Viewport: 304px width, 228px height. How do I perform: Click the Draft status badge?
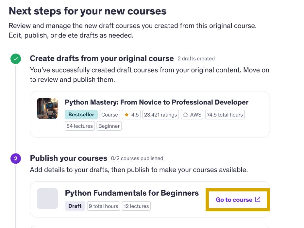pyautogui.click(x=75, y=206)
